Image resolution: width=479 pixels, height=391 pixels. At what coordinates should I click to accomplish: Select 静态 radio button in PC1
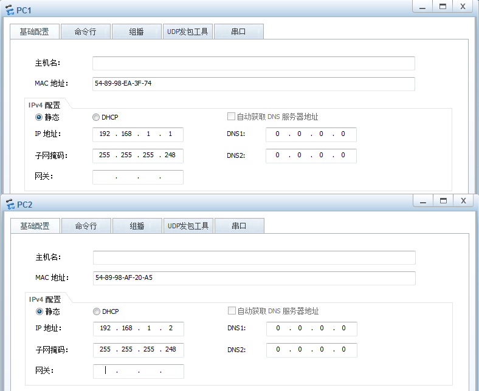pos(39,117)
